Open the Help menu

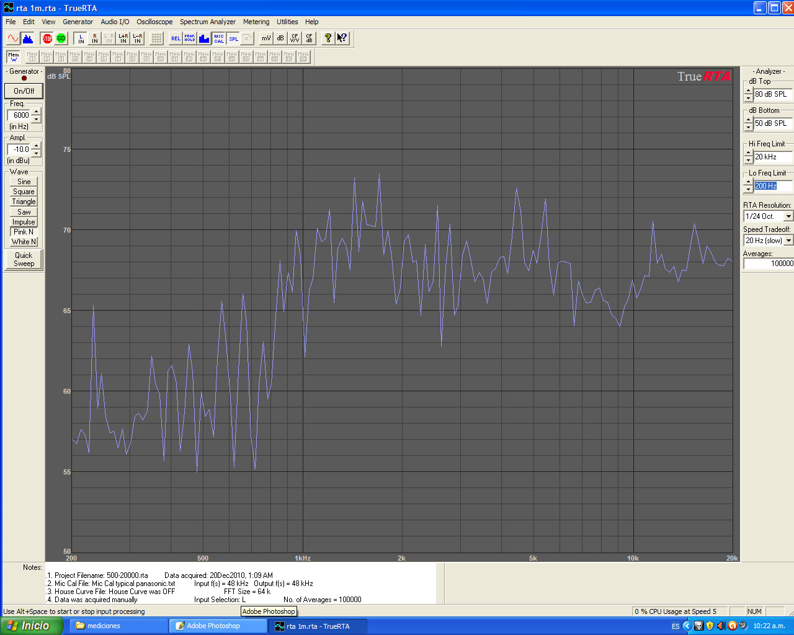coord(311,22)
